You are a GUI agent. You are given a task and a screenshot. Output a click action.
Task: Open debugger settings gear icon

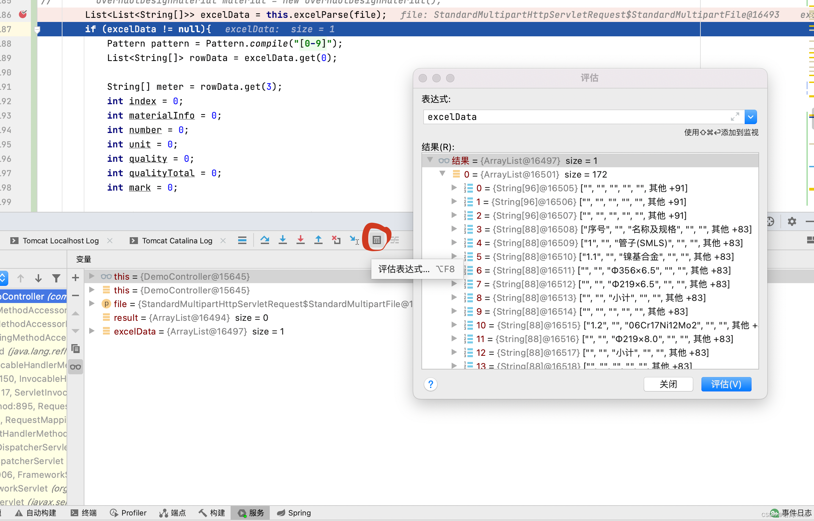coord(792,221)
